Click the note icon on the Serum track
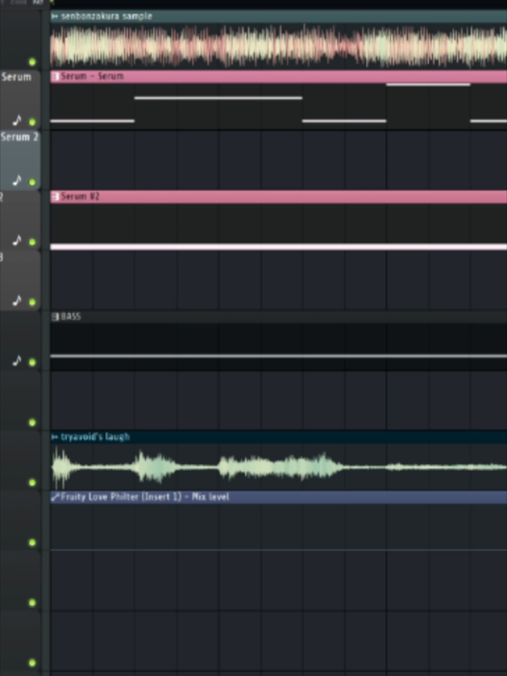 click(17, 120)
